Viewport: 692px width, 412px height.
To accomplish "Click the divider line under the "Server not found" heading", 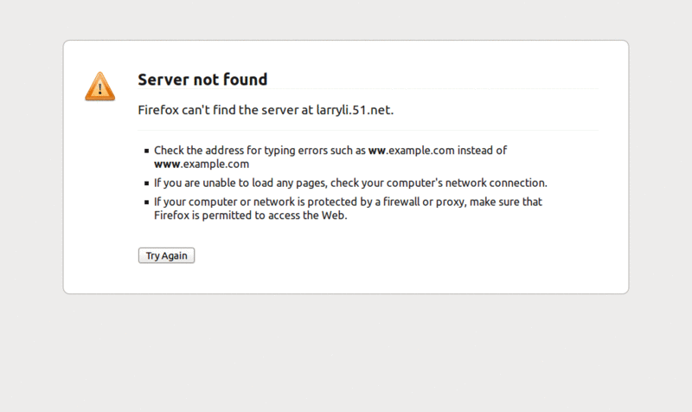I will point(368,90).
